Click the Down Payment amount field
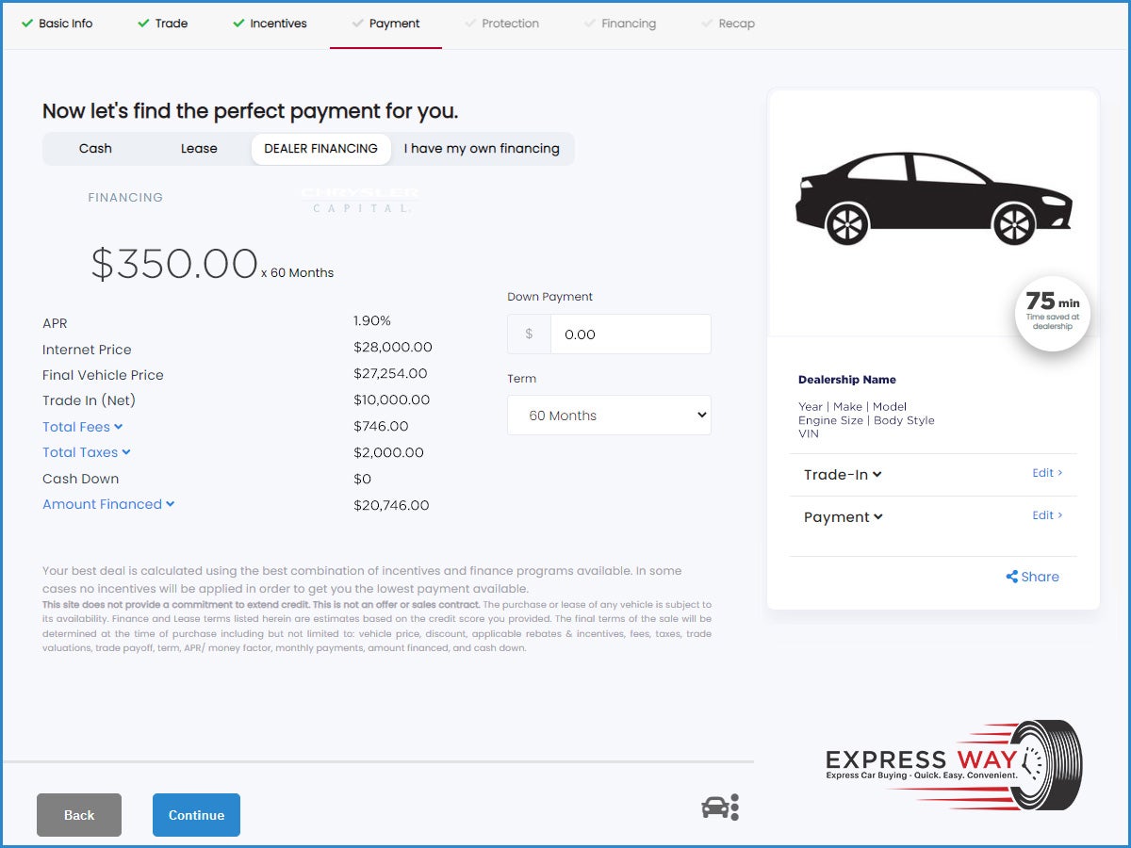This screenshot has width=1131, height=848. point(630,334)
